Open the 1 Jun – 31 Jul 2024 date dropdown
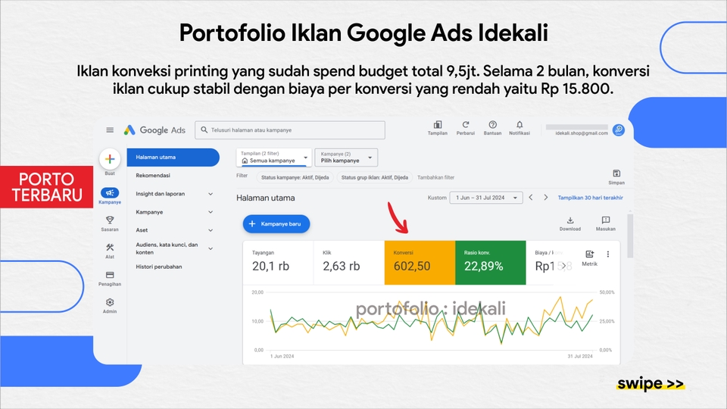The width and height of the screenshot is (727, 409). 486,198
